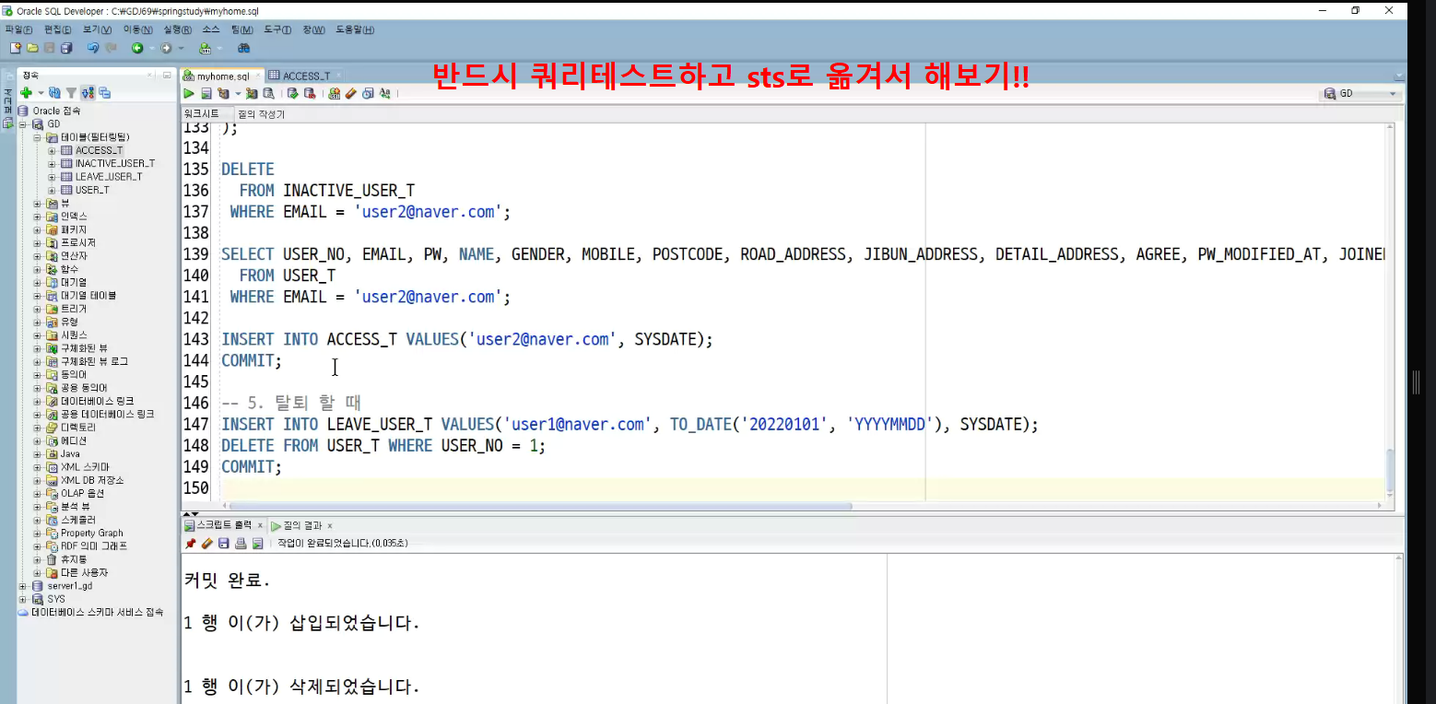
Task: Click the Rollback icon in worksheet toolbar
Action: click(x=309, y=93)
